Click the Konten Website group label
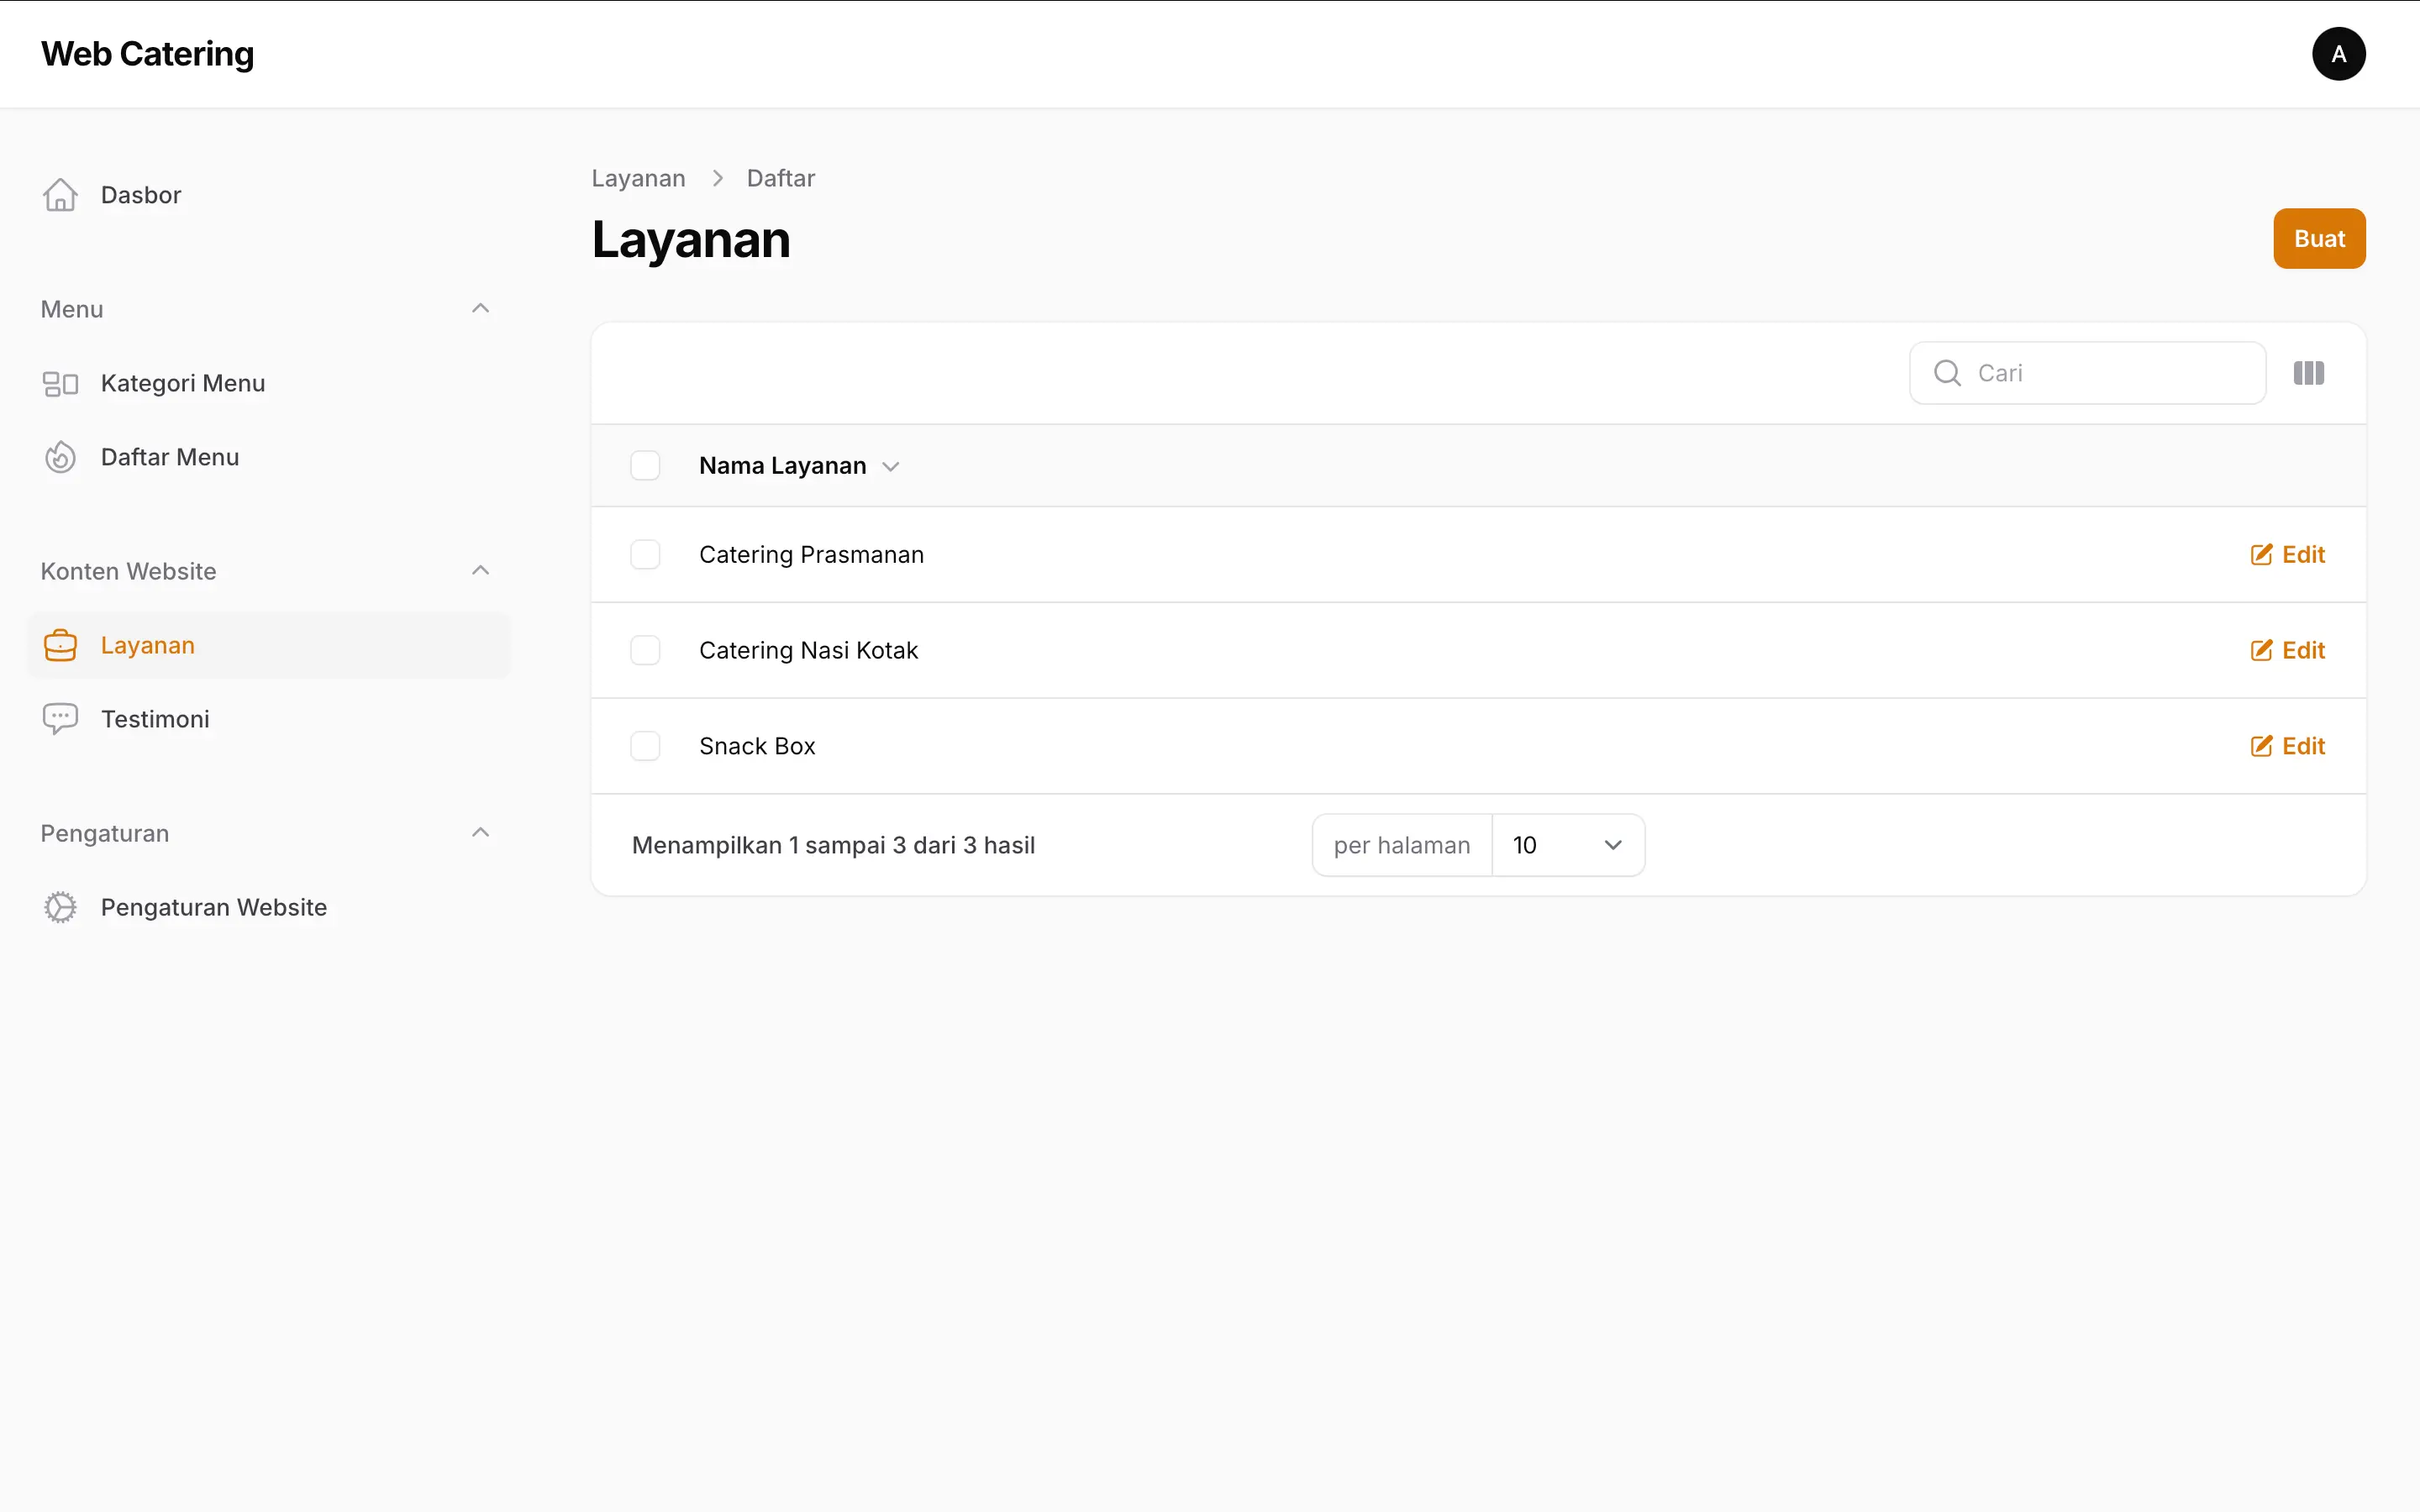Screen dimensions: 2420x1512 [x=128, y=572]
